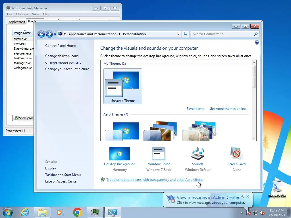The height and width of the screenshot is (218, 291).
Task: Dismiss the Action Center balloon notification
Action: (248, 196)
